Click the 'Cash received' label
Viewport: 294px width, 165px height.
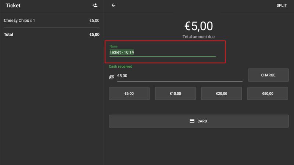[x=121, y=67]
